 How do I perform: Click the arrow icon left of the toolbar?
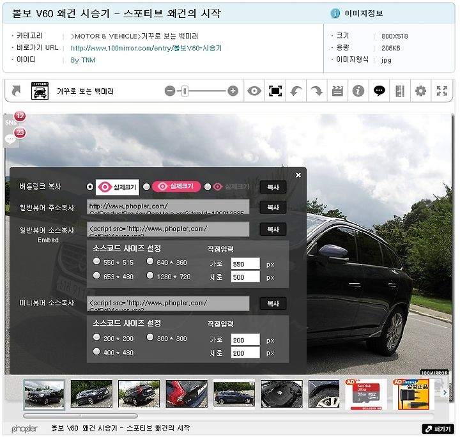[17, 91]
